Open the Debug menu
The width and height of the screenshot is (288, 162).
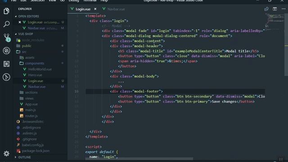74,1
